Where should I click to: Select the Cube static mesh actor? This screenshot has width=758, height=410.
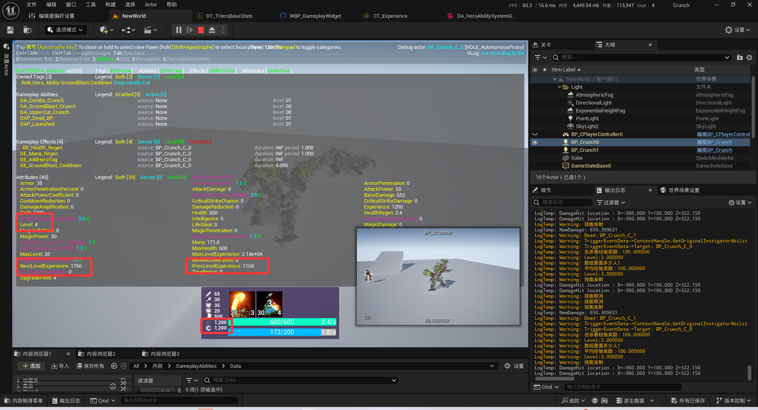point(576,158)
